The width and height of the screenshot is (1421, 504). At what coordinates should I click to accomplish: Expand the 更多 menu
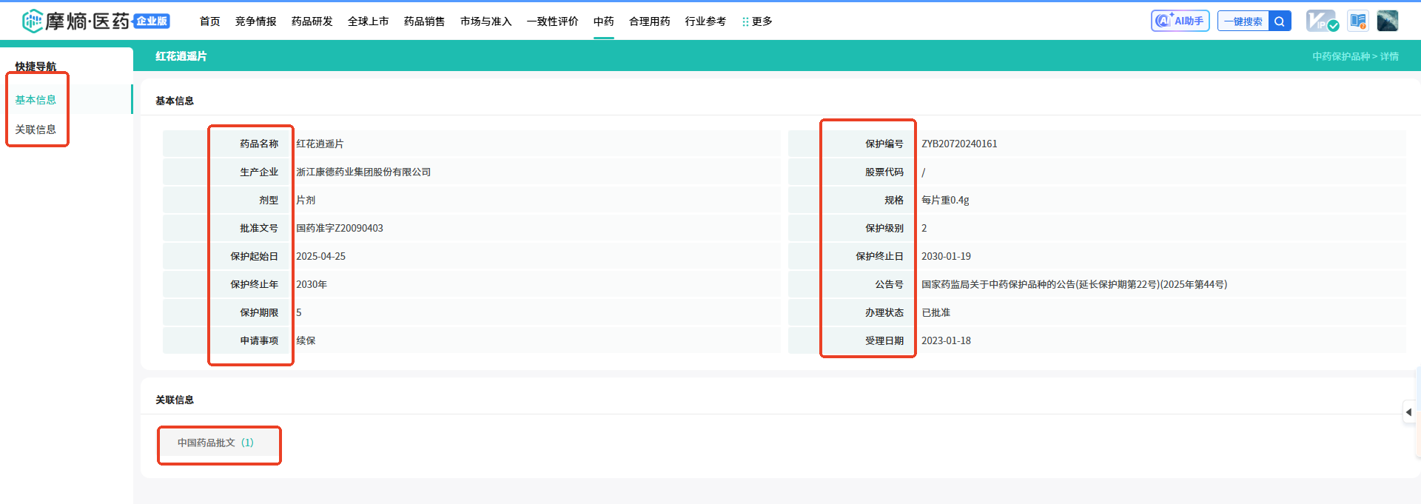click(757, 21)
